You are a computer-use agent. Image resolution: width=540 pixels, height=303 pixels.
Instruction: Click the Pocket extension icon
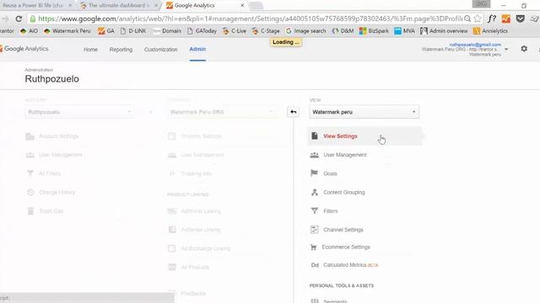[x=520, y=19]
